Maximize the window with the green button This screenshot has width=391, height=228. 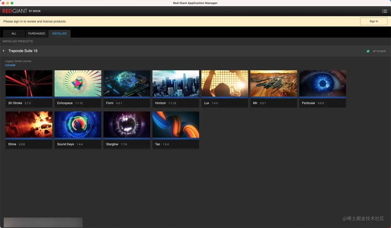[x=12, y=3]
